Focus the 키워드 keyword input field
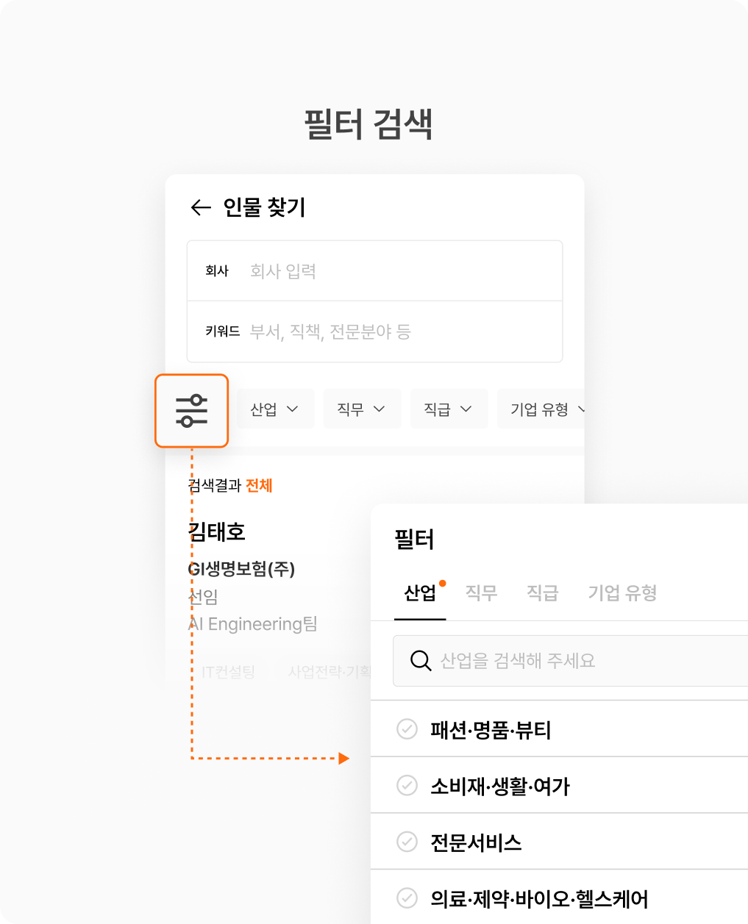The height and width of the screenshot is (924, 748). pos(375,332)
